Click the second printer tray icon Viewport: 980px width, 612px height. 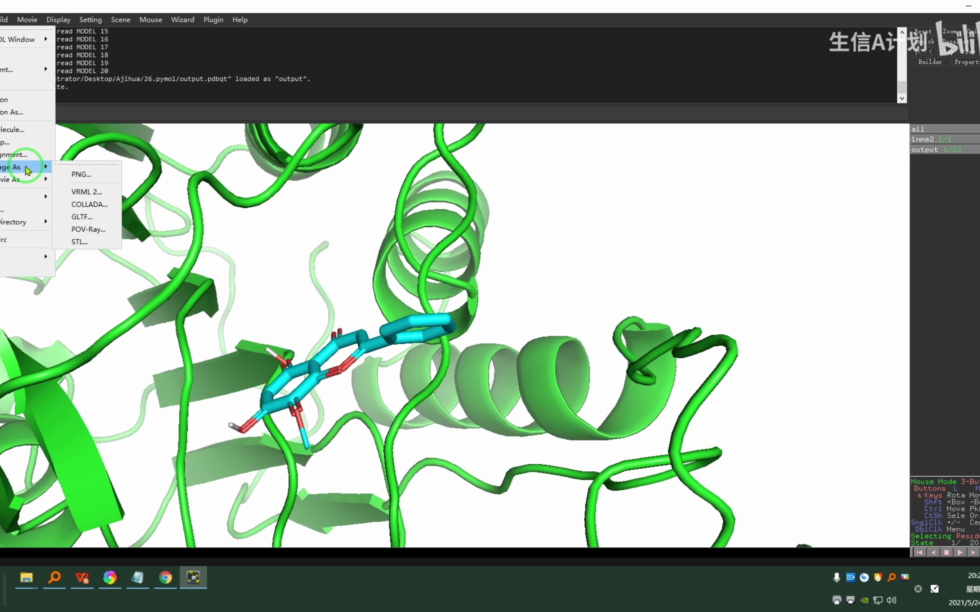(850, 600)
